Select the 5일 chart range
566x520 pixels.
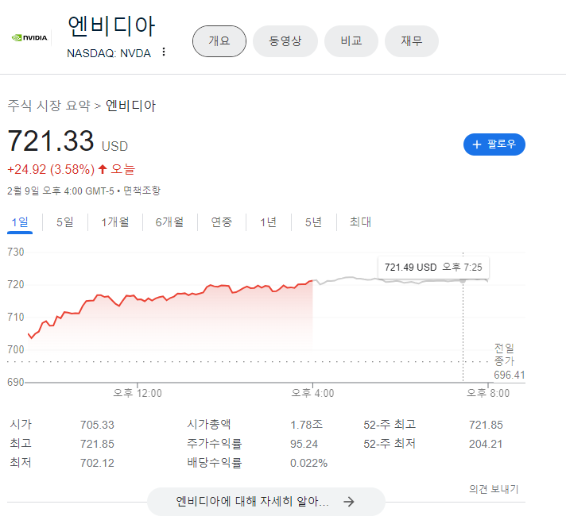tap(65, 222)
